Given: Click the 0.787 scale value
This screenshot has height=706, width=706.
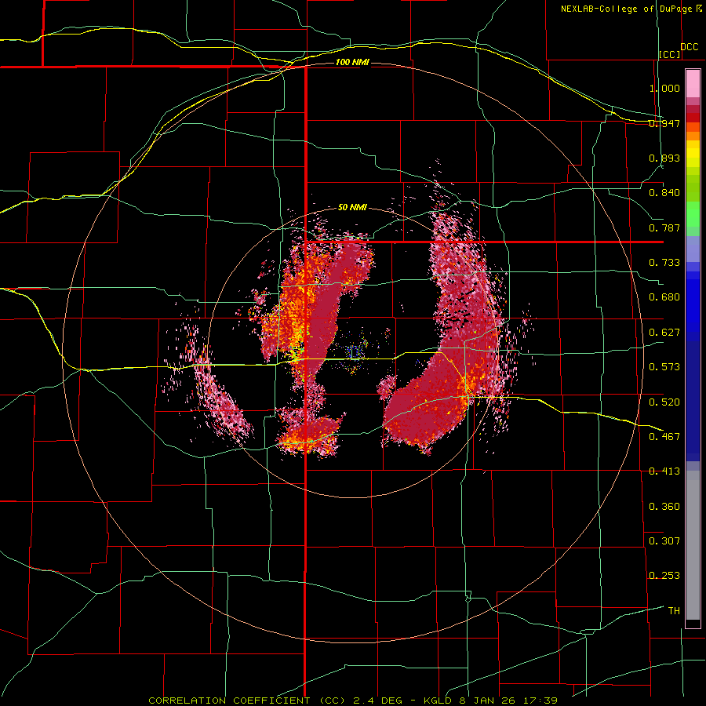Looking at the screenshot, I should [664, 227].
